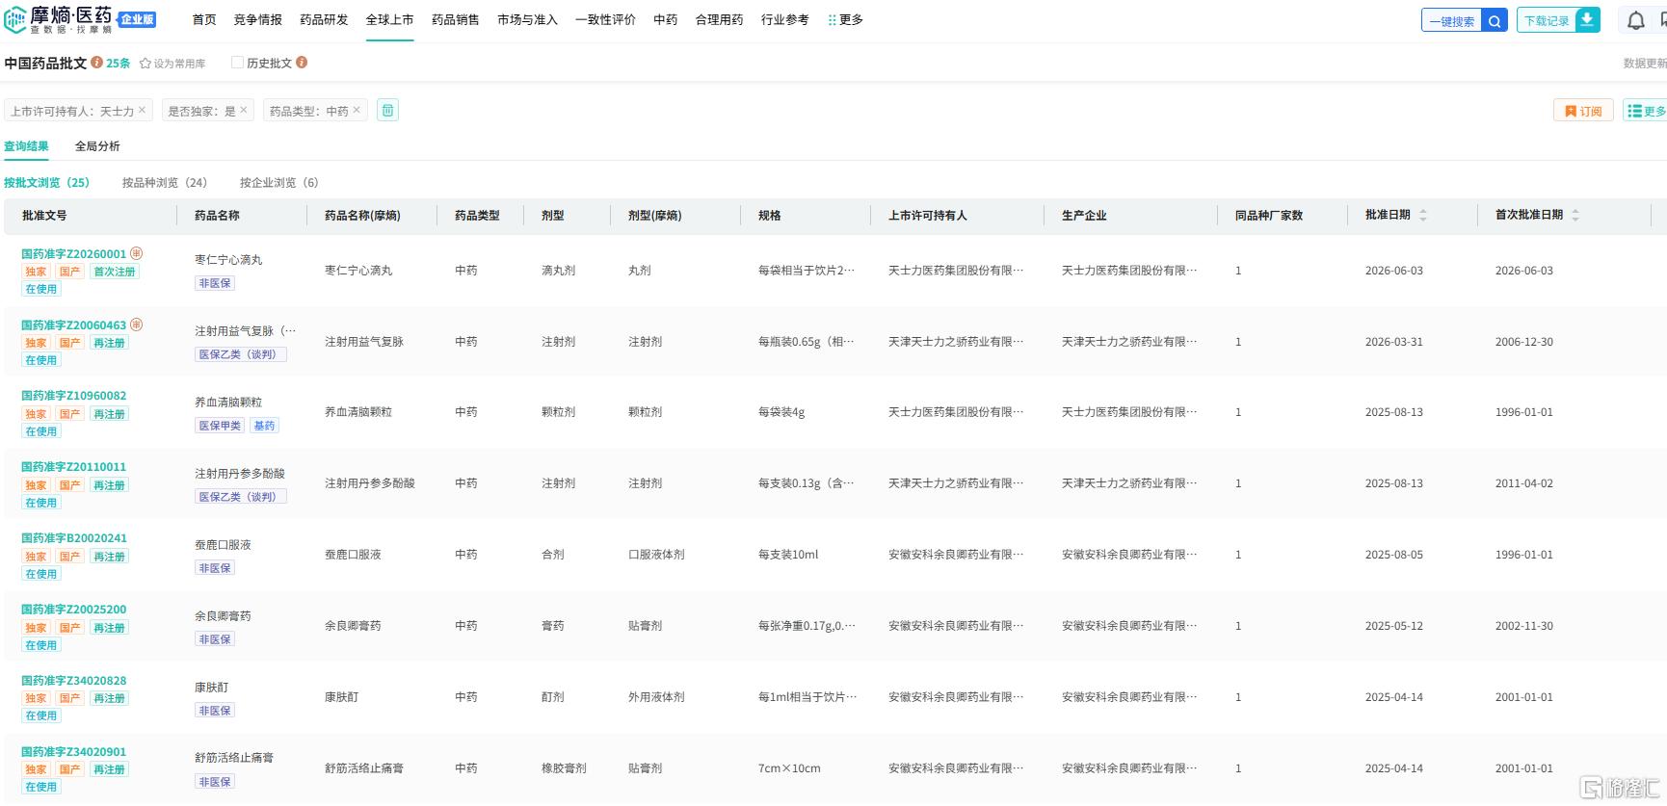Select 按批文浏览 (25) view
Screen dimensions: 1667x806
click(x=46, y=183)
